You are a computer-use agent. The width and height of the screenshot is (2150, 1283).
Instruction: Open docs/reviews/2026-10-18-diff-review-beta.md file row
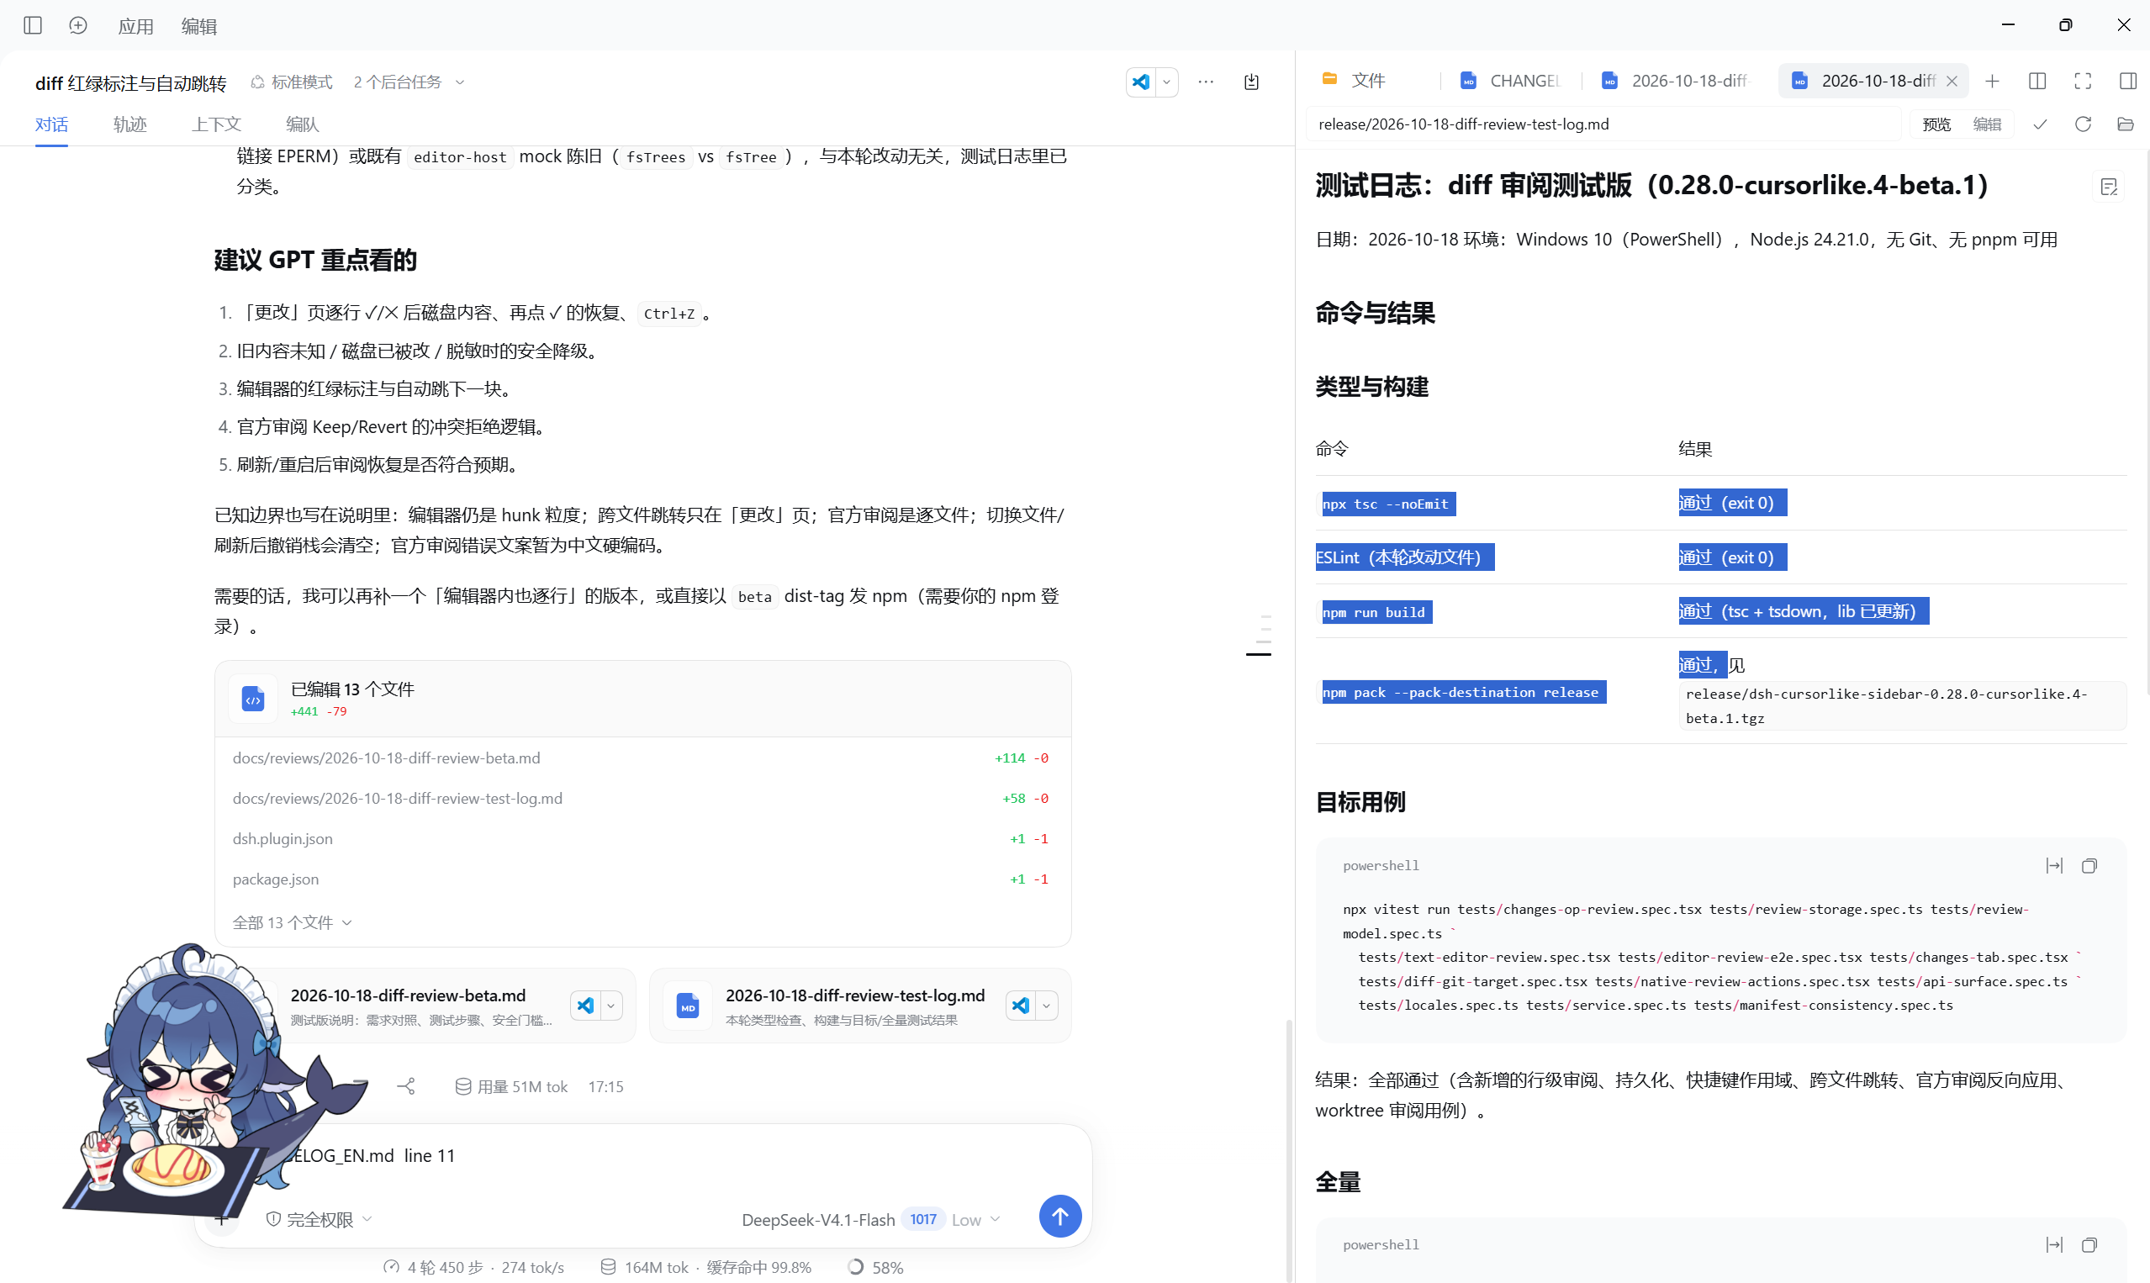coord(641,758)
